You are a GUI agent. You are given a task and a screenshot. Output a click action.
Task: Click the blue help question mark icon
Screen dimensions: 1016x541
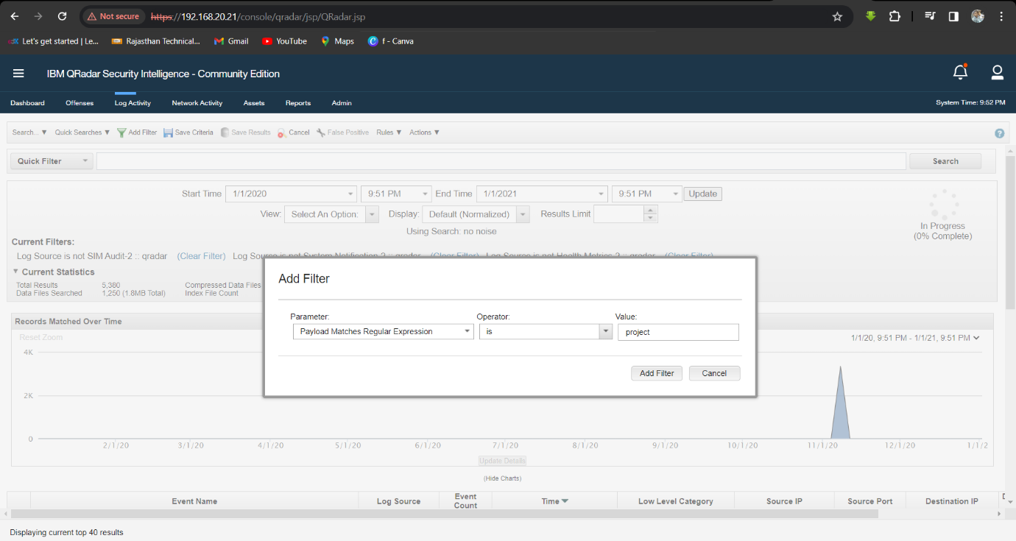click(999, 133)
